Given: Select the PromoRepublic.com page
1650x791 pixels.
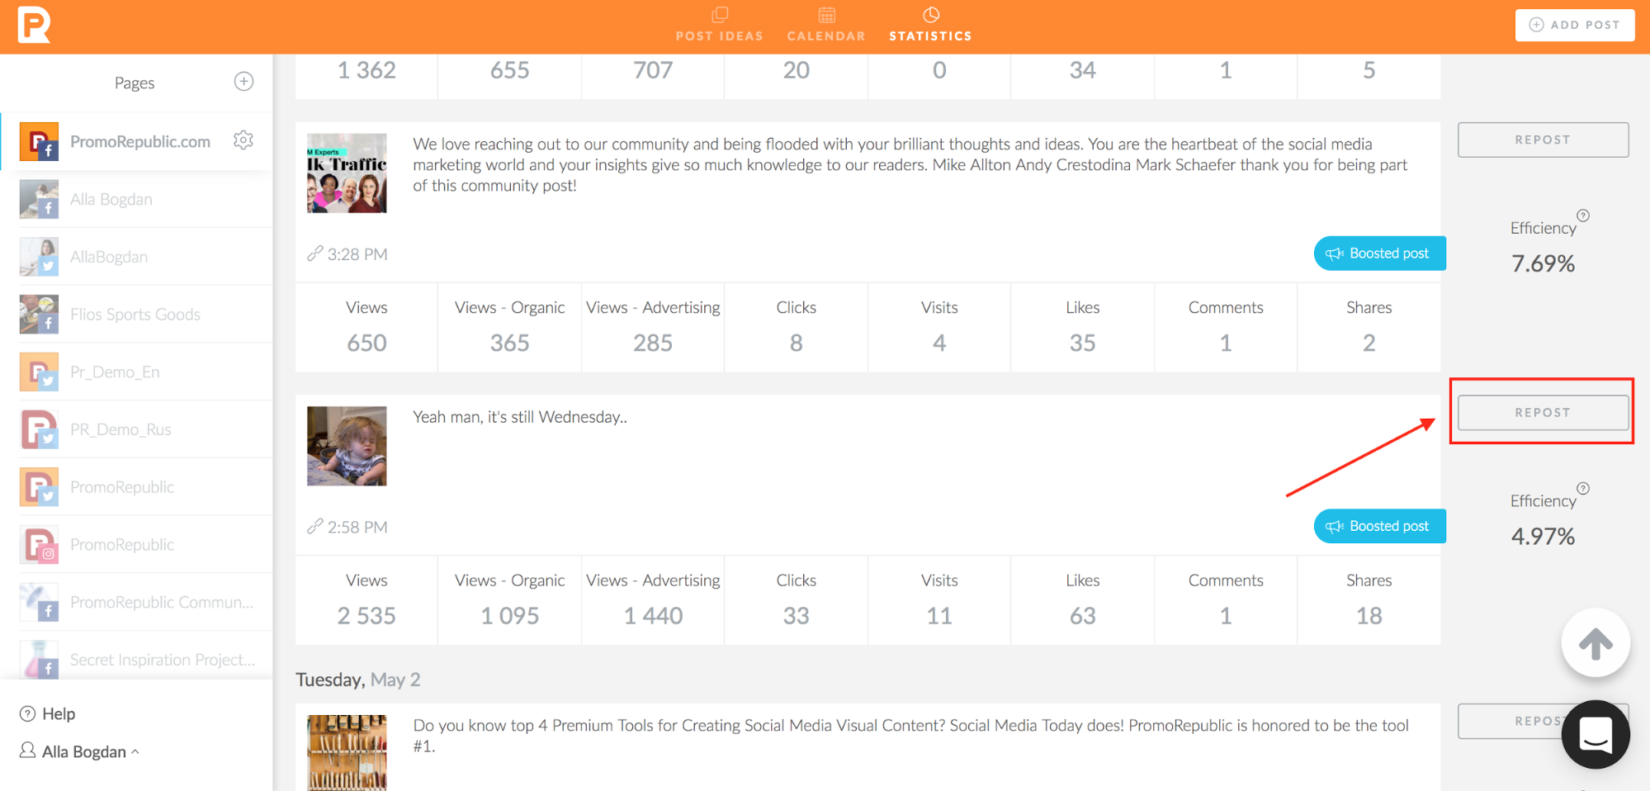Looking at the screenshot, I should [136, 141].
